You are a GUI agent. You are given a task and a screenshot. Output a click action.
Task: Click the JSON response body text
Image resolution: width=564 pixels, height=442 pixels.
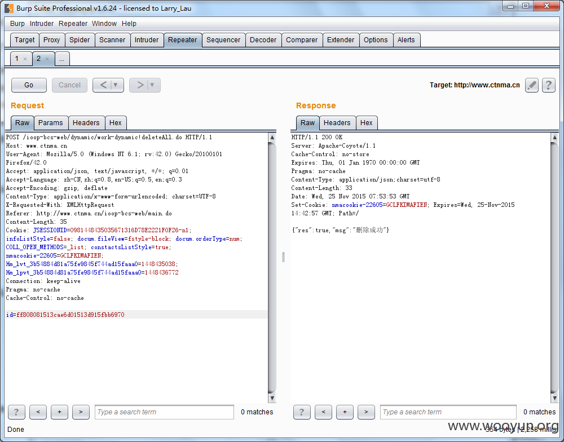pos(340,230)
